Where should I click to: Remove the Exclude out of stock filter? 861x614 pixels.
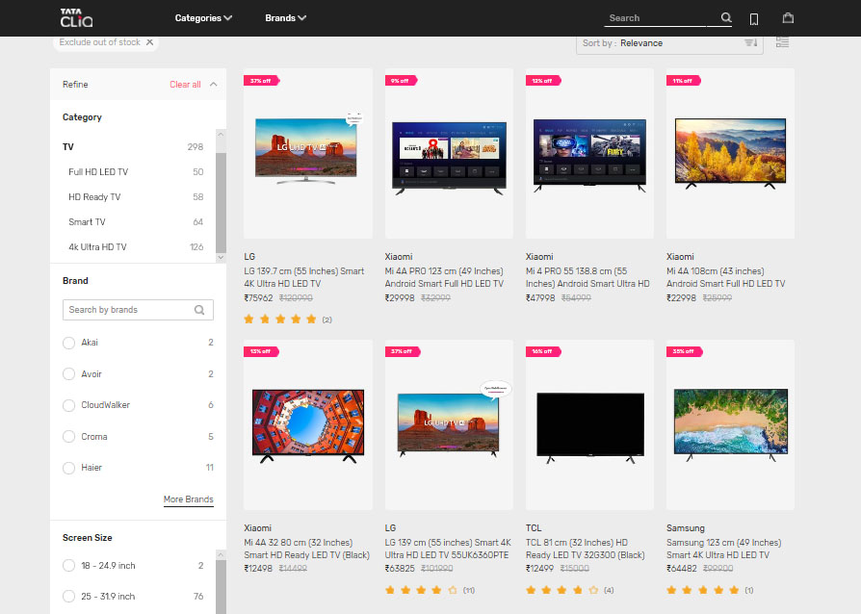click(x=150, y=42)
